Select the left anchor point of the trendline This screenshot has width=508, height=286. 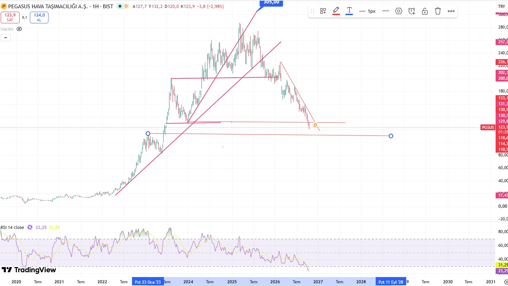coord(148,133)
